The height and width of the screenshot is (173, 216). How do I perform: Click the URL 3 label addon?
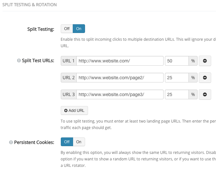(69, 94)
